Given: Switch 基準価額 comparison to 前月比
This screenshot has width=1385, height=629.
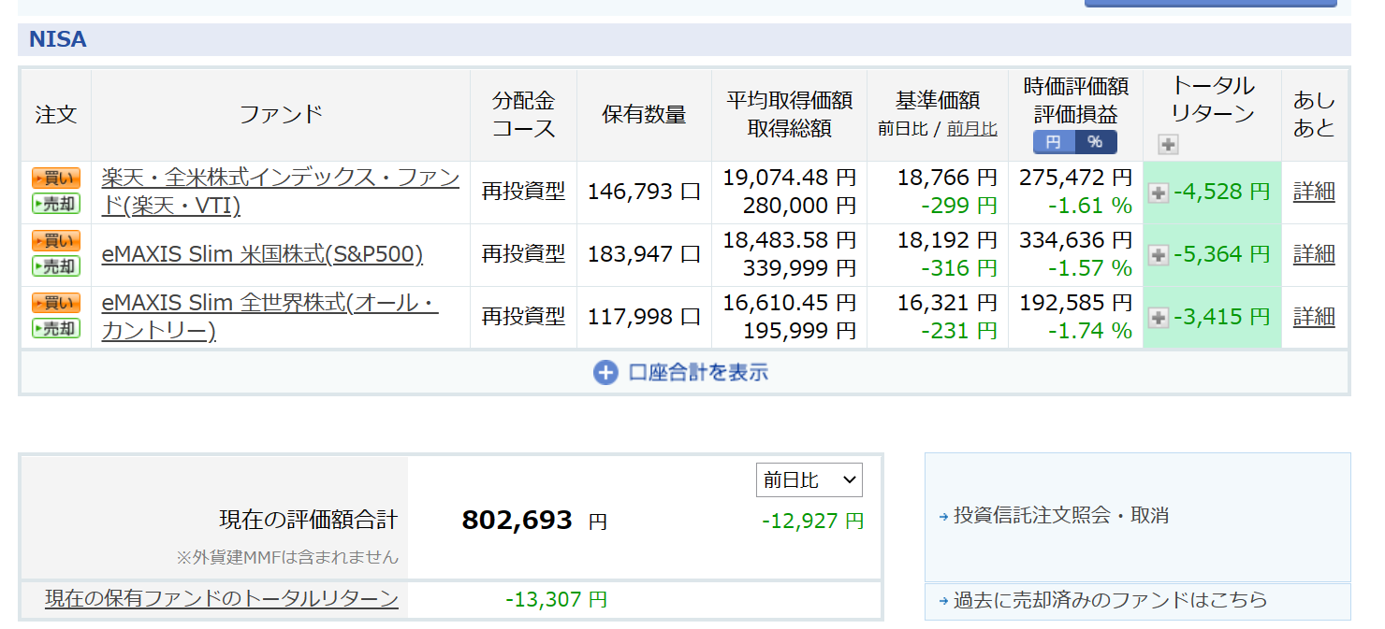Looking at the screenshot, I should coord(972,129).
